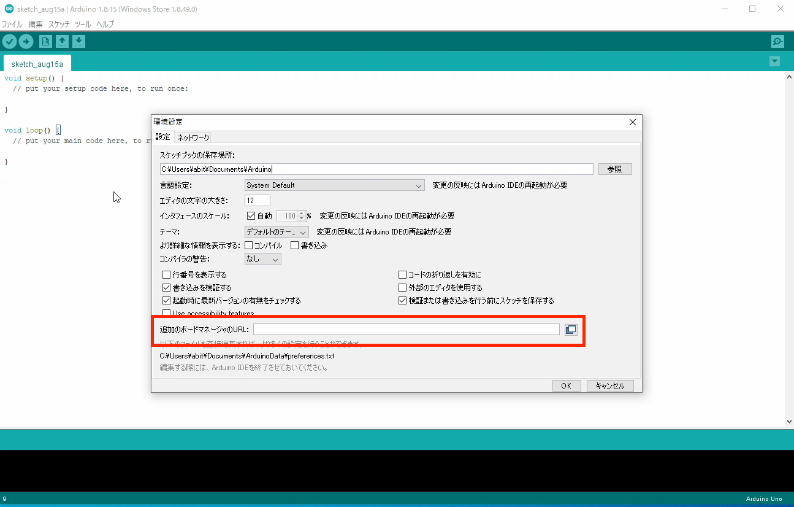
Task: Close the 環境設定 dialog
Action: pos(633,122)
